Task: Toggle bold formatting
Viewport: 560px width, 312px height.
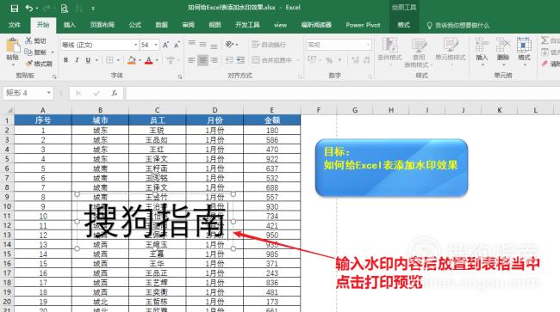Action: coord(65,60)
